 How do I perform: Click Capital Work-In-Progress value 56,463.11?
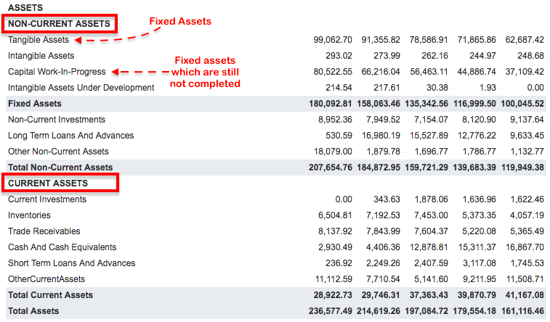tap(429, 72)
